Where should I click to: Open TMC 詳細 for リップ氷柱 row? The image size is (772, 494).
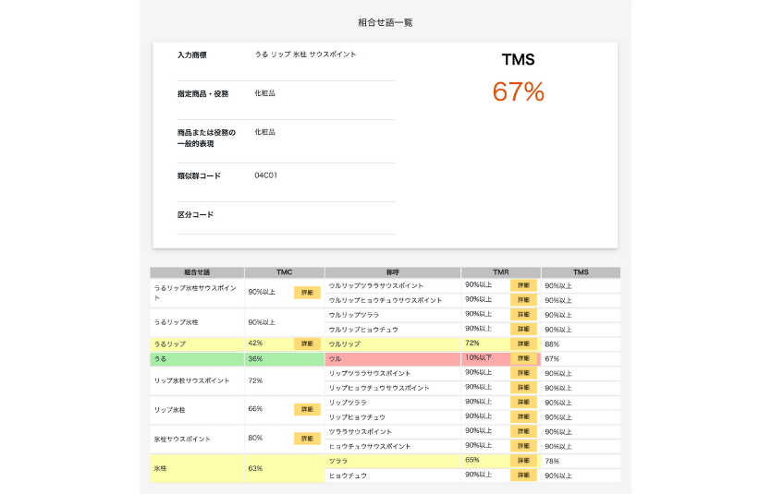(x=306, y=409)
